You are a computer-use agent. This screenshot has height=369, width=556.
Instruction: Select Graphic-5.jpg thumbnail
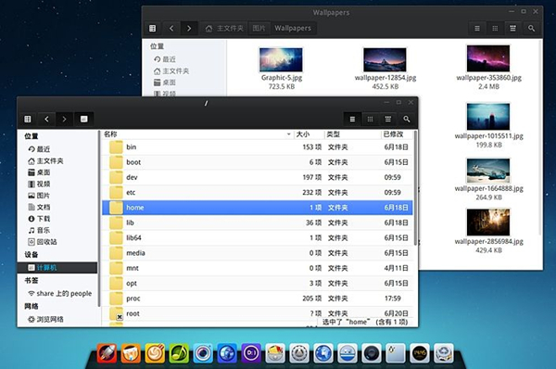pyautogui.click(x=281, y=60)
